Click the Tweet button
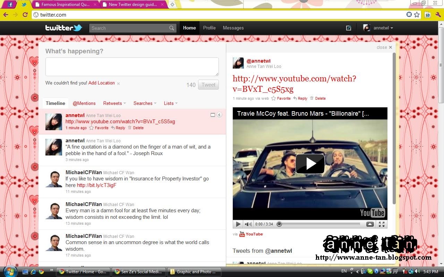Viewport: 444px width, 277px height. coord(208,85)
